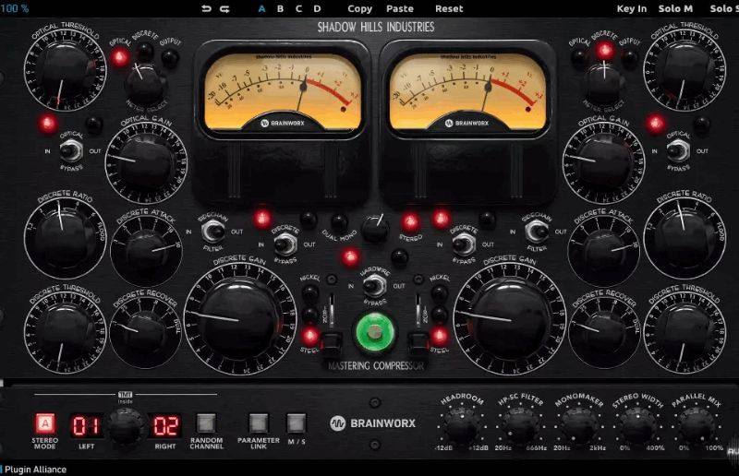
Task: Click left Optical Threshold knob
Action: (65, 71)
